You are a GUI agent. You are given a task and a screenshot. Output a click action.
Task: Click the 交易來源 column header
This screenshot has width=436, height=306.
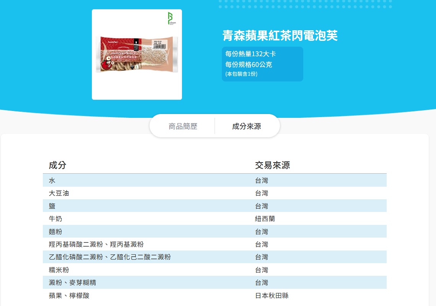coord(272,165)
